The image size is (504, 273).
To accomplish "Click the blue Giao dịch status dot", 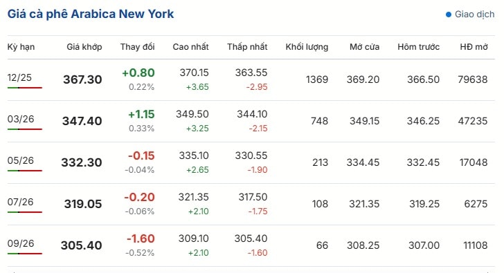I will click(449, 15).
